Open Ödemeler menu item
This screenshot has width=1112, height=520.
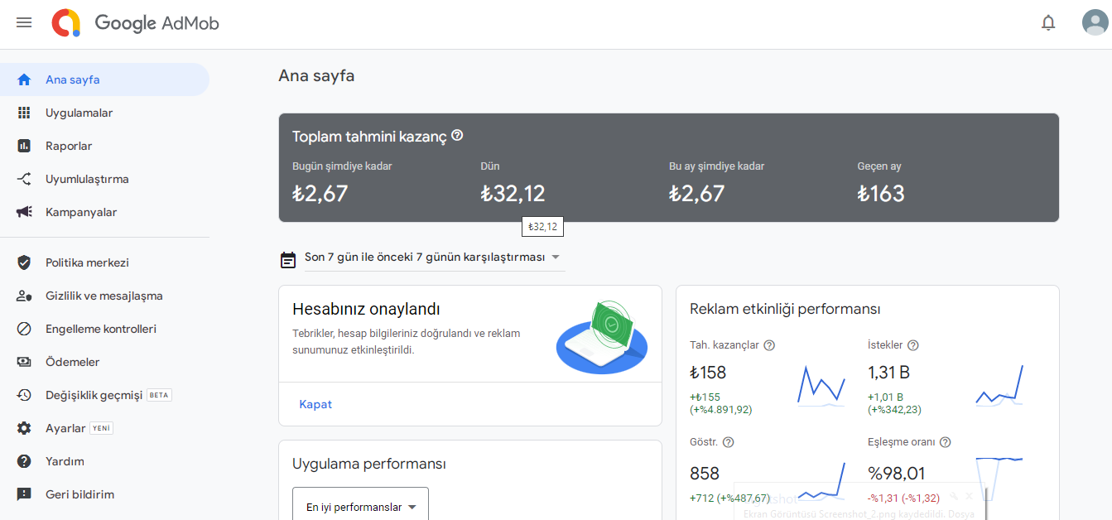pos(104,362)
